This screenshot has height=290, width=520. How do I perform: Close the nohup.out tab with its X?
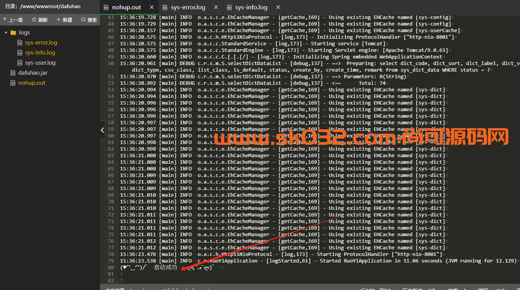pyautogui.click(x=152, y=7)
